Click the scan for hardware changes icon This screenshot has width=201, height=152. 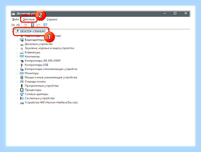coord(45,25)
